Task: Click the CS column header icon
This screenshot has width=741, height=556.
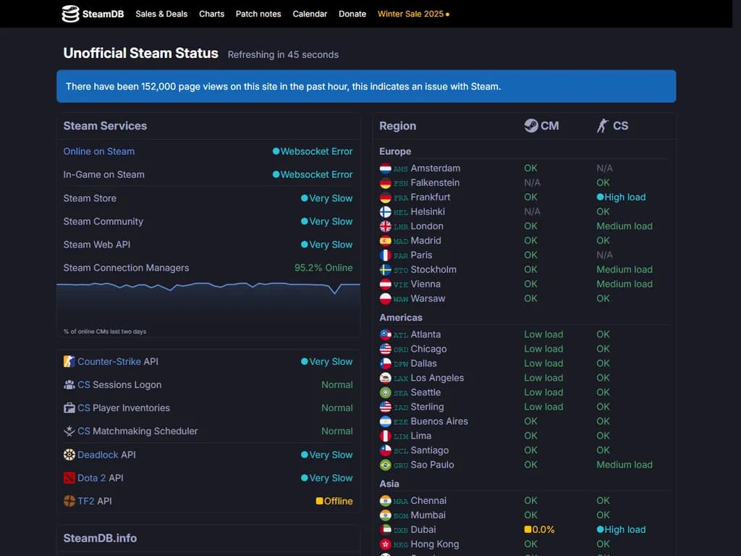Action: [603, 125]
